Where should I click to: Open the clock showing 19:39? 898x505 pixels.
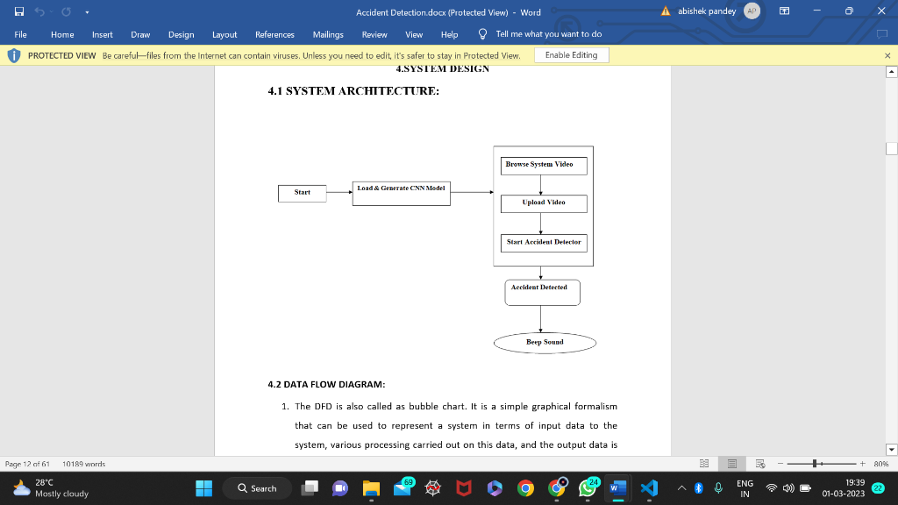pos(843,488)
